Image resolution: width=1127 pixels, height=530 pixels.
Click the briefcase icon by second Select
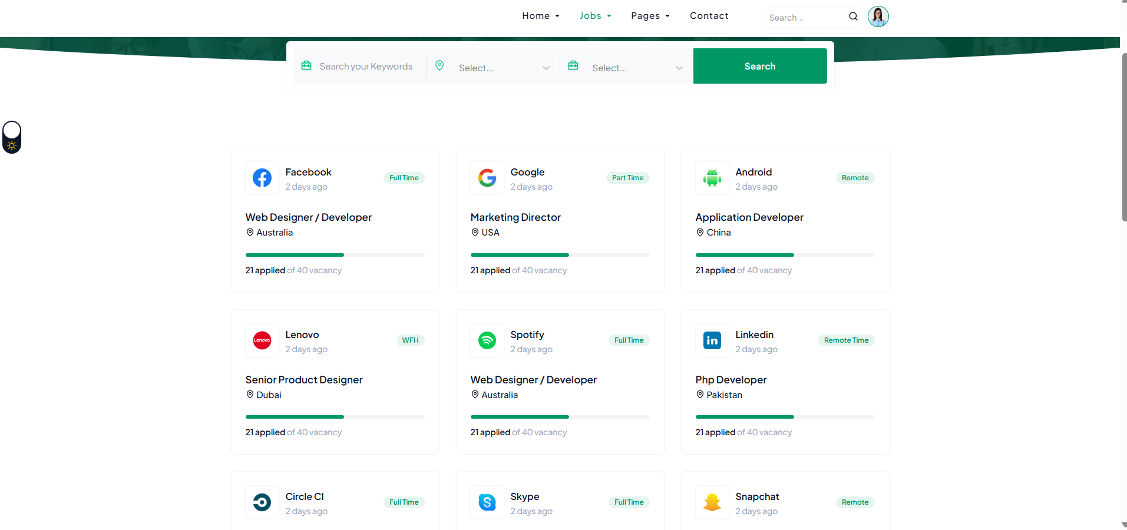(573, 65)
